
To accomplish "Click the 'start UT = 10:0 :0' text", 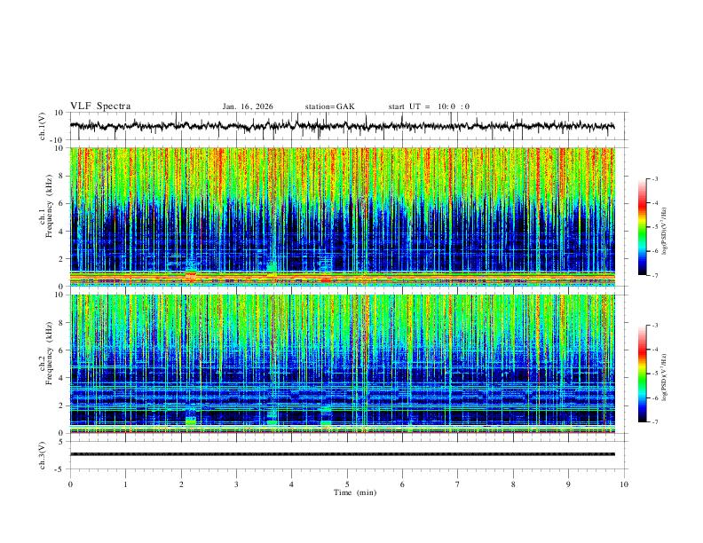I will 429,106.
